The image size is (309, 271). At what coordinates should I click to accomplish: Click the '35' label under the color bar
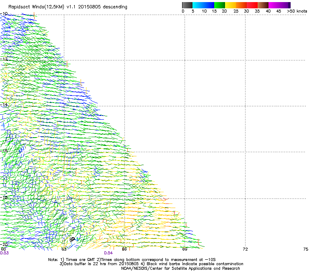click(257, 11)
